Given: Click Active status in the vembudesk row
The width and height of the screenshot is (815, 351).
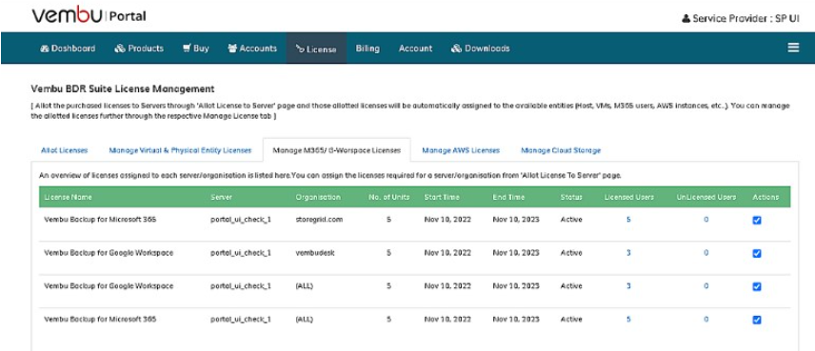Looking at the screenshot, I should tap(571, 253).
